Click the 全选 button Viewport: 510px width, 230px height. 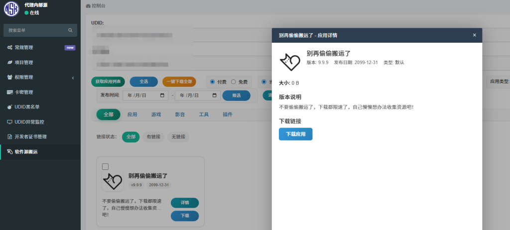[x=144, y=82]
